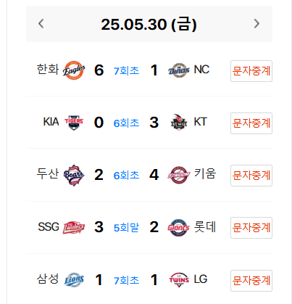Click the SSG Landers logo
292x304 pixels.
(x=74, y=227)
